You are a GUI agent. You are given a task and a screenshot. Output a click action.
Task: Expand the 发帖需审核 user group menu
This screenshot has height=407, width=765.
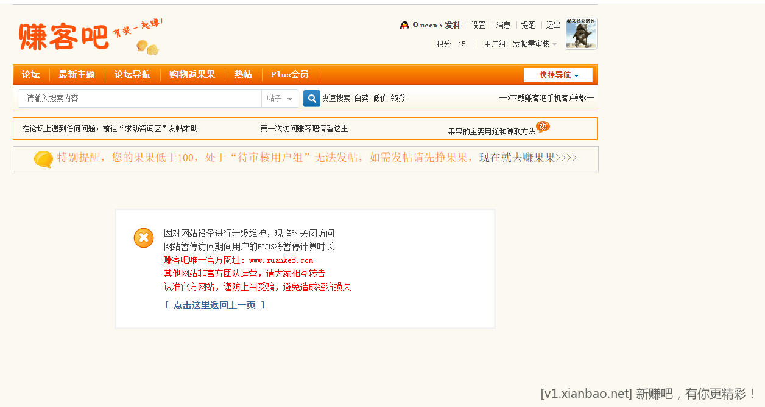534,44
